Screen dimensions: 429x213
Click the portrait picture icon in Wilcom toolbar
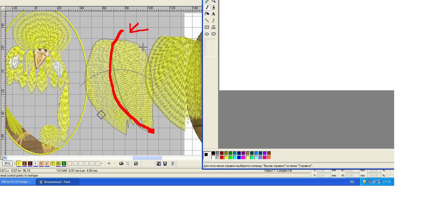pyautogui.click(x=159, y=163)
